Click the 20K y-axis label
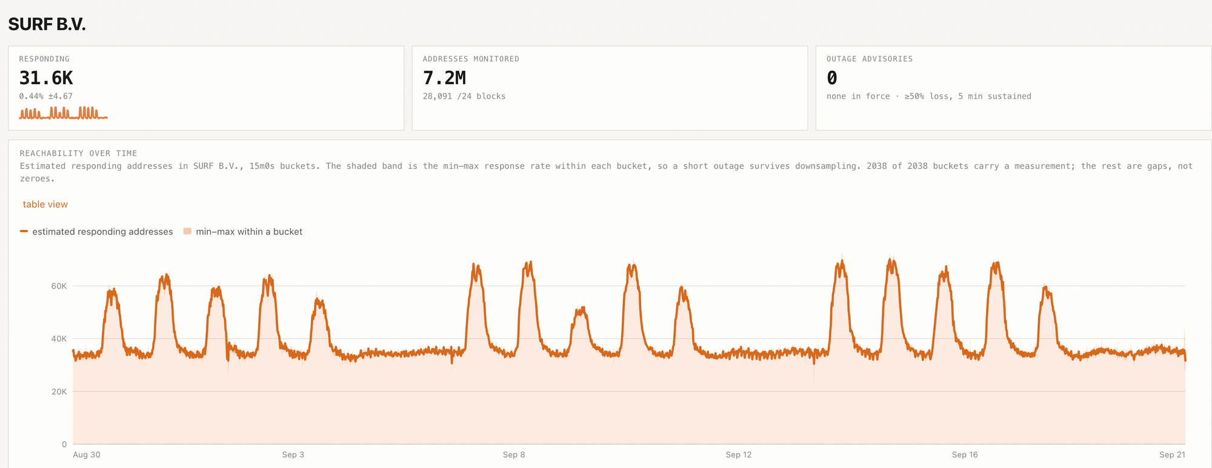 (59, 392)
